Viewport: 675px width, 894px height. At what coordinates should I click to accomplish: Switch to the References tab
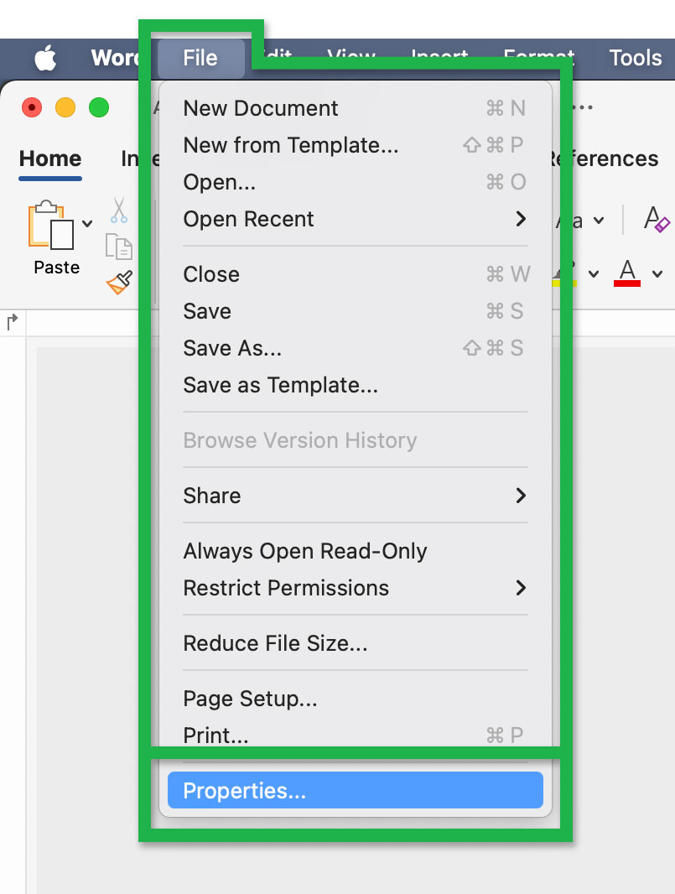point(605,159)
